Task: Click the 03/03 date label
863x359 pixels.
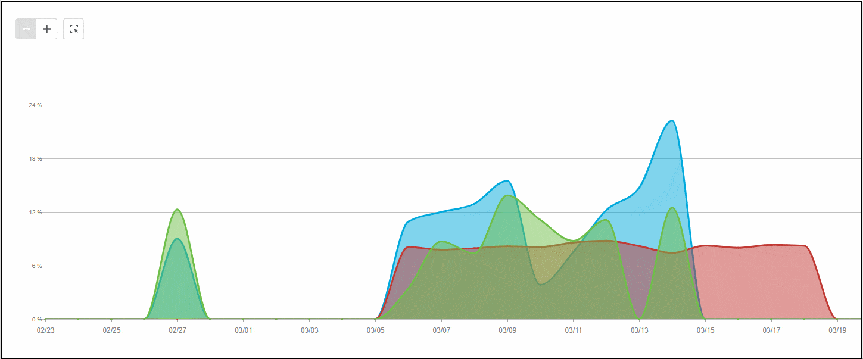Action: (x=309, y=329)
